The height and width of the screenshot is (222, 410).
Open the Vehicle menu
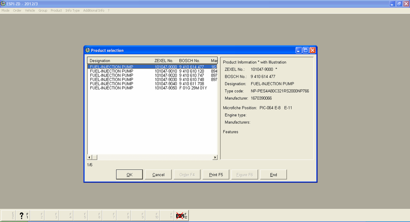[x=30, y=11]
